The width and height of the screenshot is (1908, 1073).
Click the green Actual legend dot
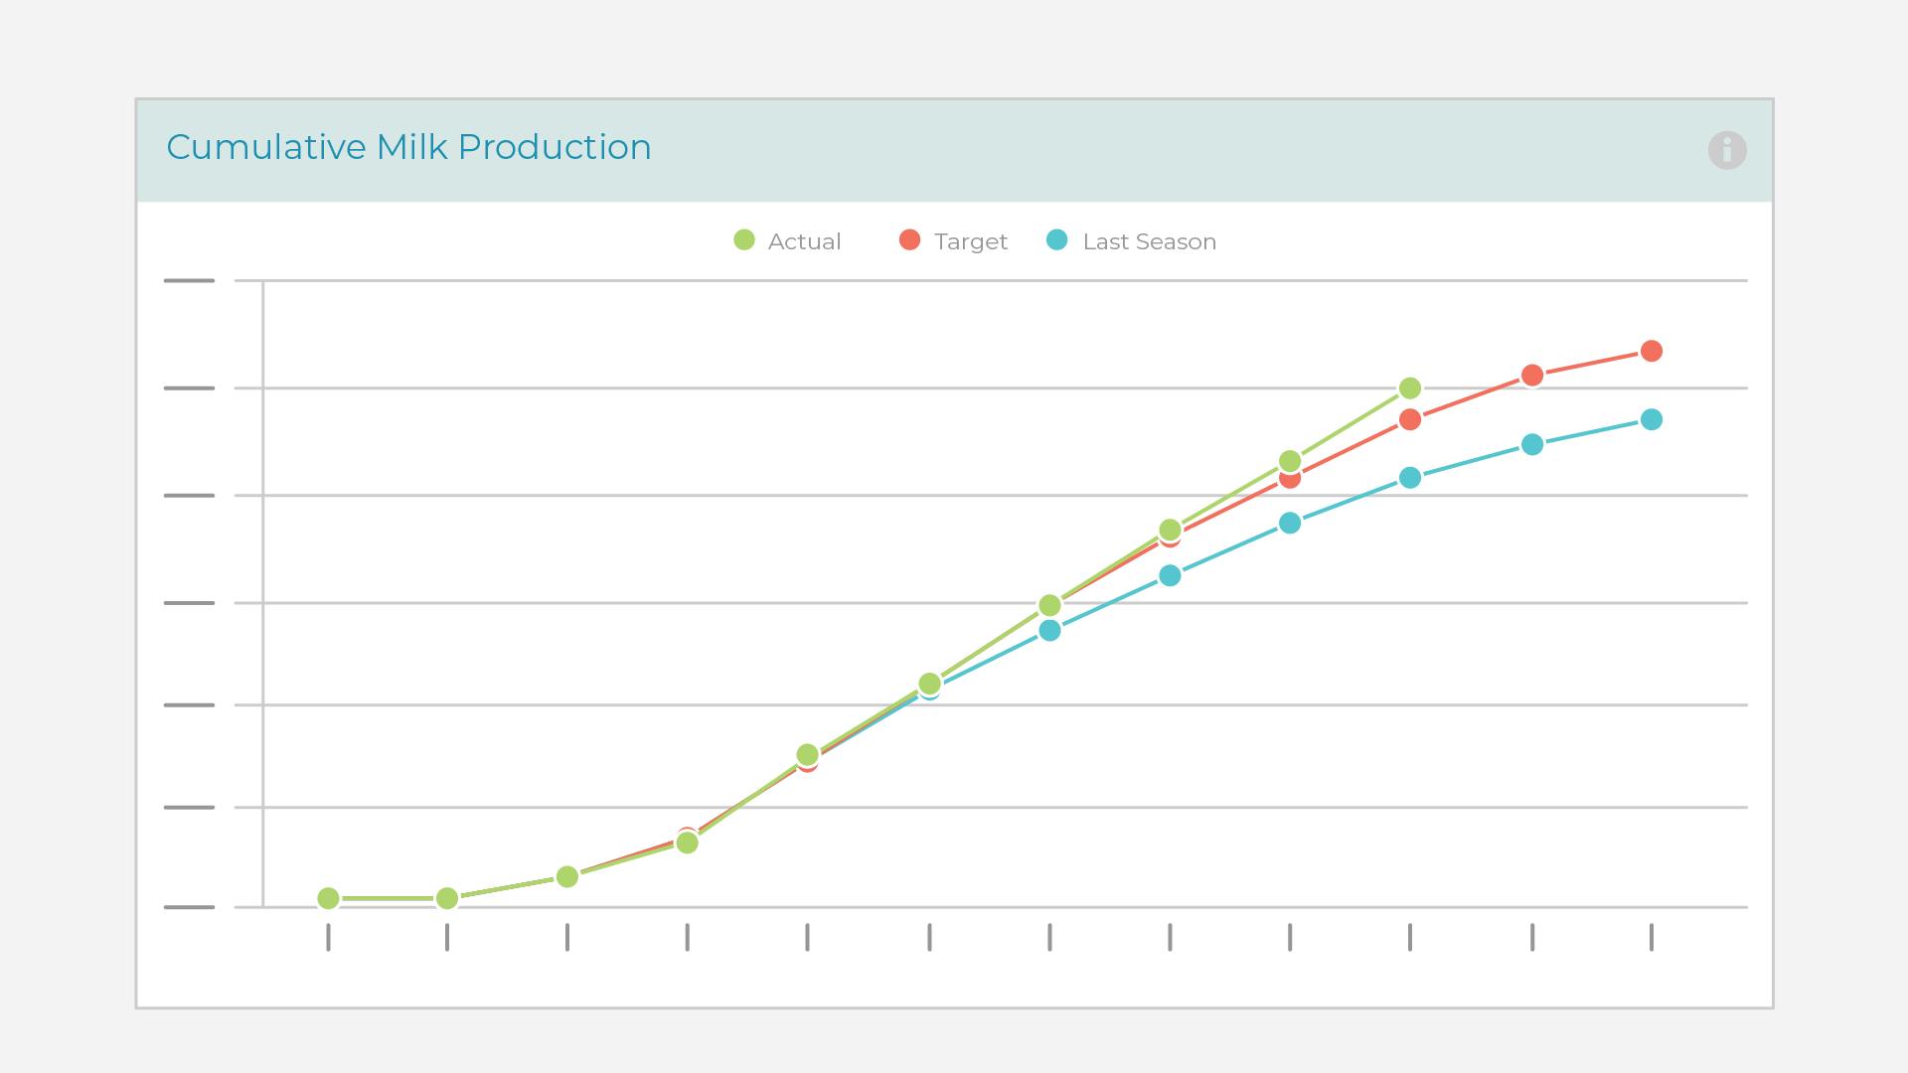click(x=744, y=240)
